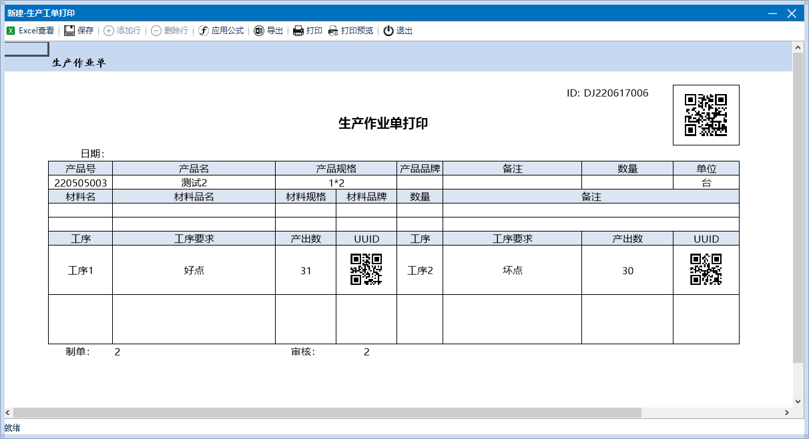The height and width of the screenshot is (439, 809).
Task: Click the vertical scrollbar up arrow
Action: (798, 47)
